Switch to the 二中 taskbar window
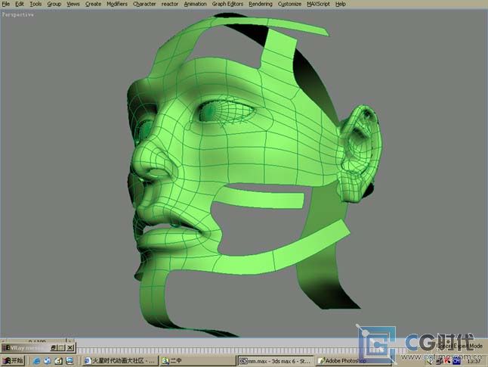 coord(198,361)
